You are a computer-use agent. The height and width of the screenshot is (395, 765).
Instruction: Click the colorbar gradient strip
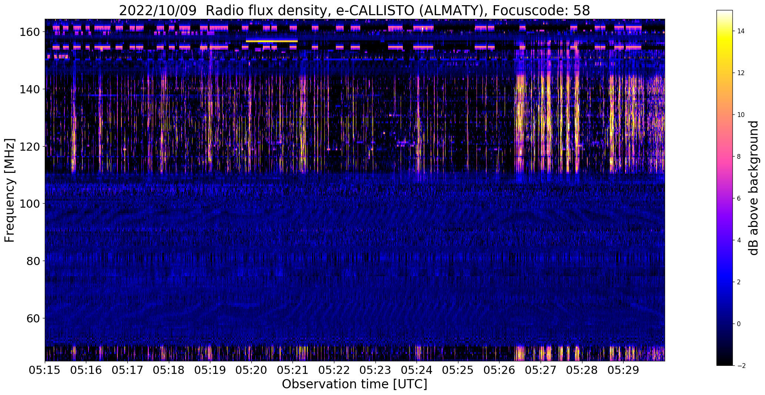click(x=725, y=188)
